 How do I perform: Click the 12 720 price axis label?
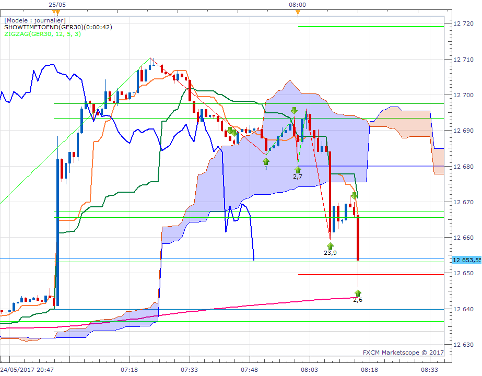pyautogui.click(x=464, y=23)
